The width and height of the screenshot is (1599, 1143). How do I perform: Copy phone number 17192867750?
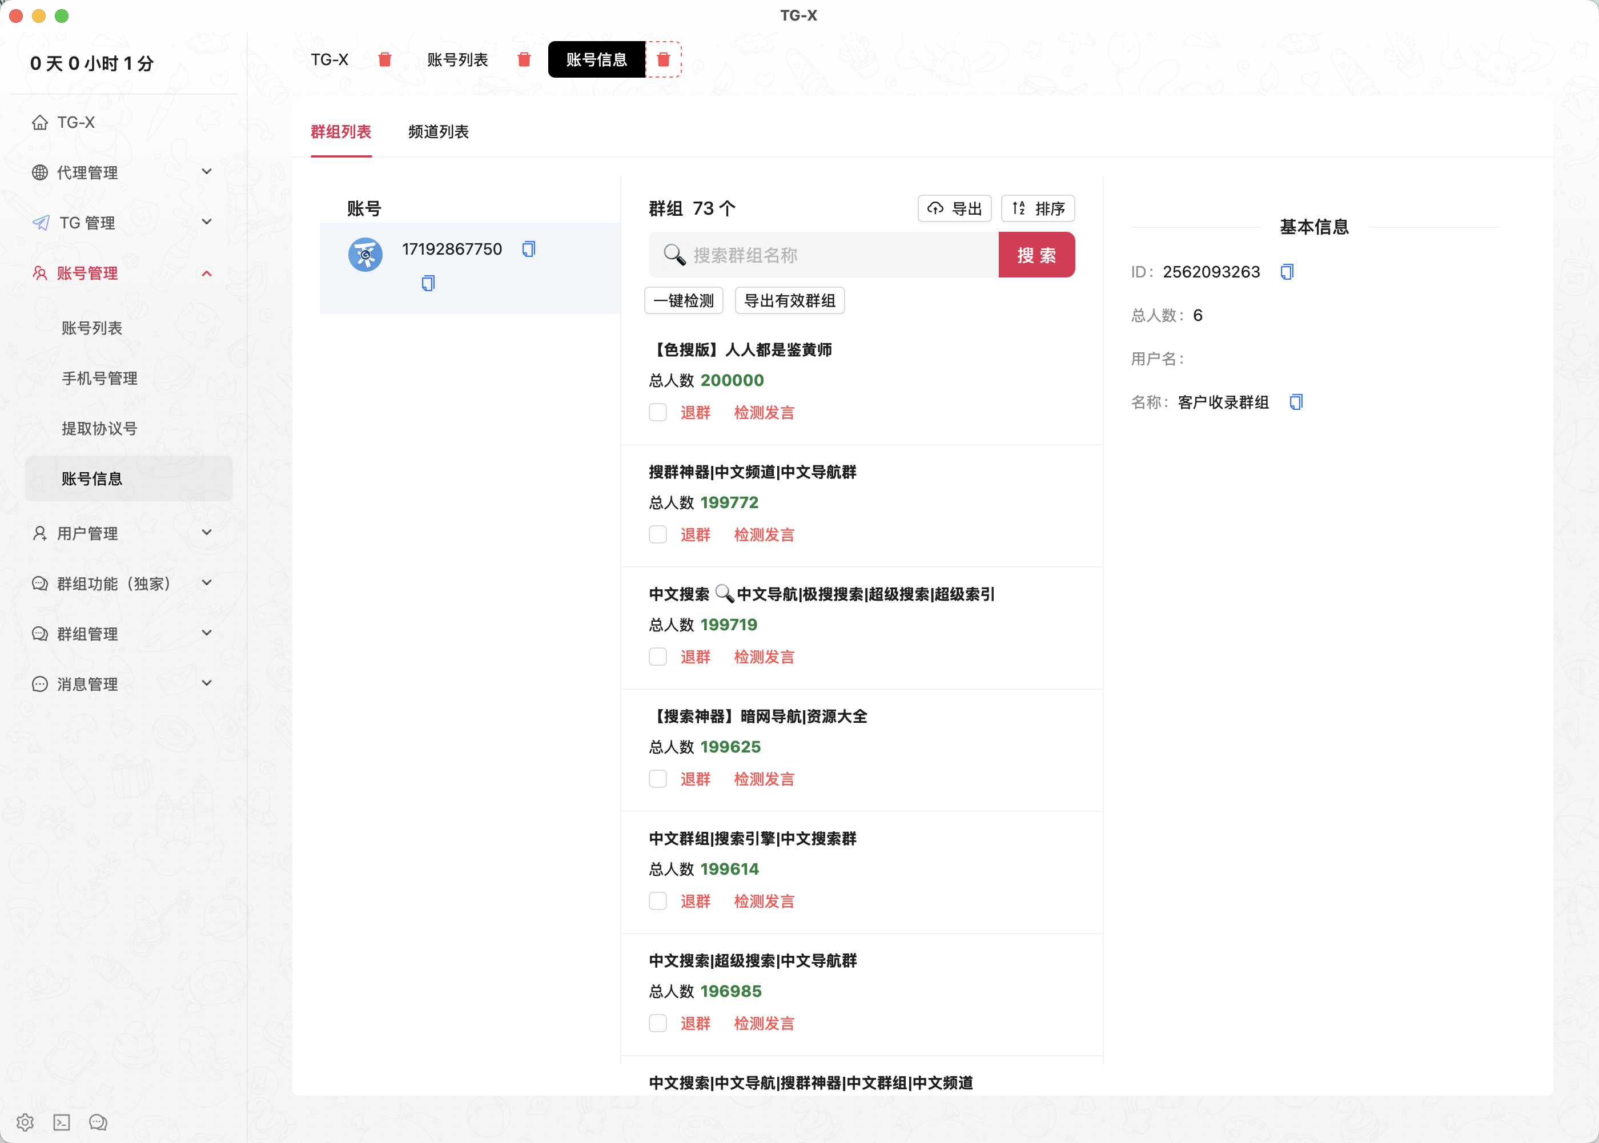(529, 249)
